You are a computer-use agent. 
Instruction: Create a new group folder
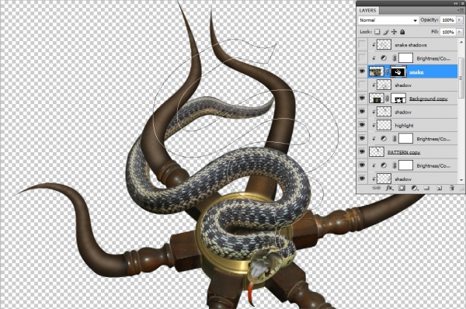(x=426, y=188)
